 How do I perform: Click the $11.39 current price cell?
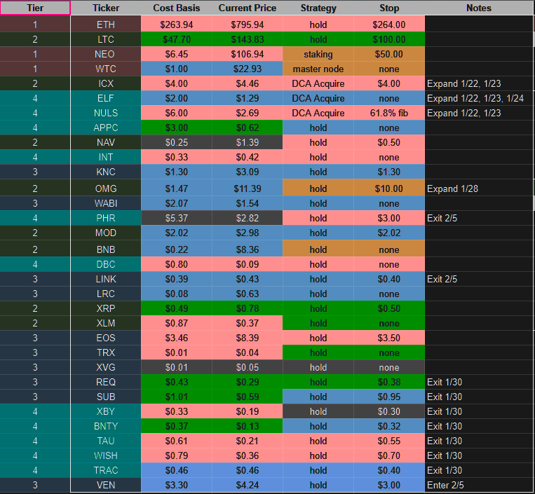[x=248, y=188]
